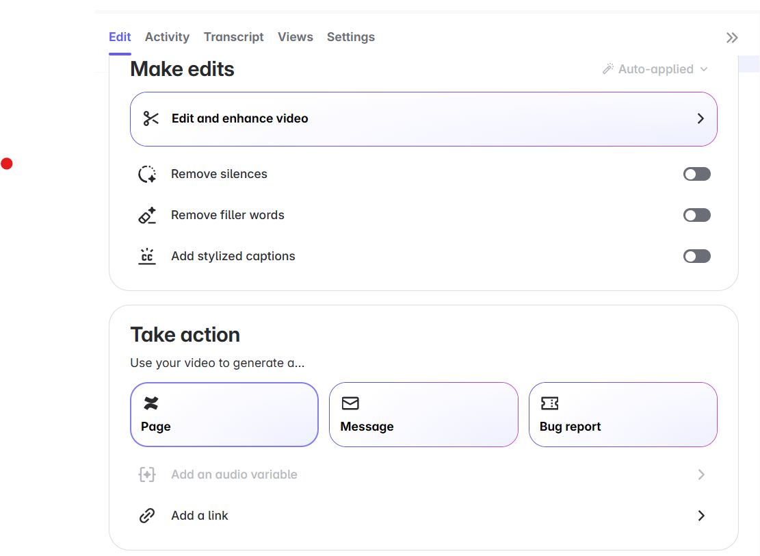The width and height of the screenshot is (760, 556).
Task: Click the magic wand icon by Auto-applied
Action: [608, 69]
